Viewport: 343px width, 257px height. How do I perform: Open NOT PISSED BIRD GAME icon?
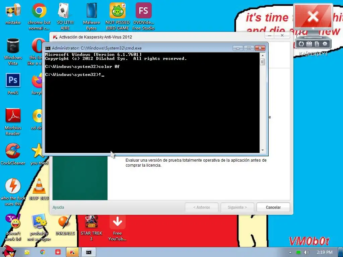point(118,16)
